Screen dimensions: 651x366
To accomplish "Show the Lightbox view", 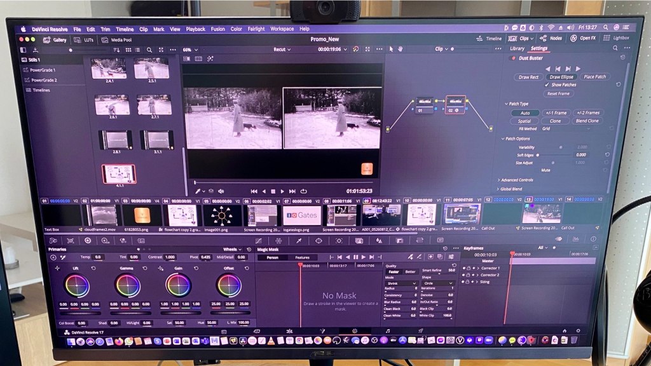I will (x=616, y=37).
